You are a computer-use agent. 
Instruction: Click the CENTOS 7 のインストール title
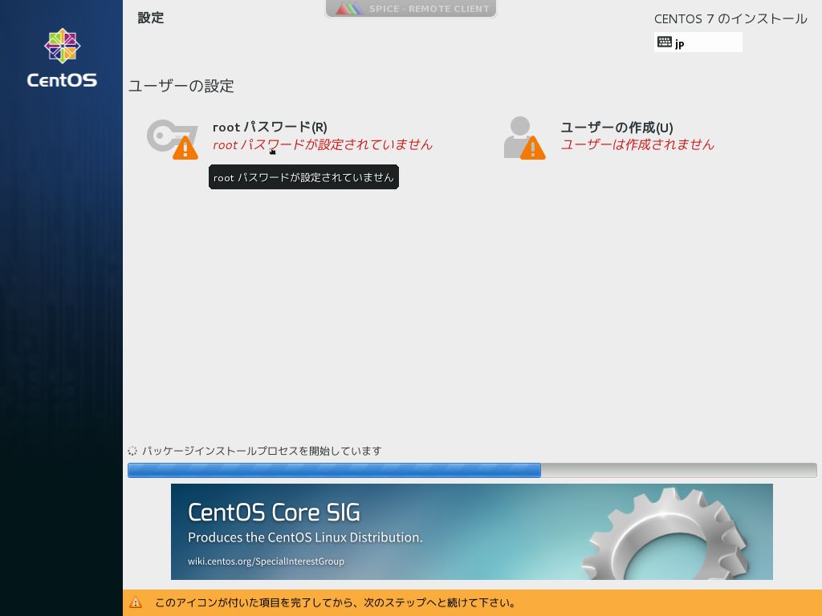point(729,18)
